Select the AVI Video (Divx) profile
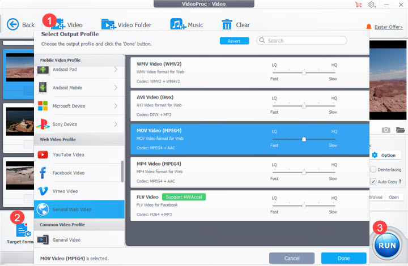Image resolution: width=408 pixels, height=266 pixels. click(250, 106)
